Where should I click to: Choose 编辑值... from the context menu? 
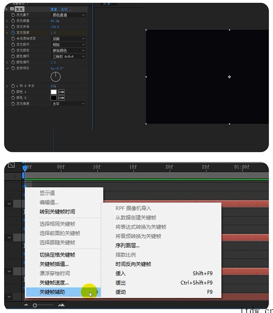pyautogui.click(x=64, y=202)
